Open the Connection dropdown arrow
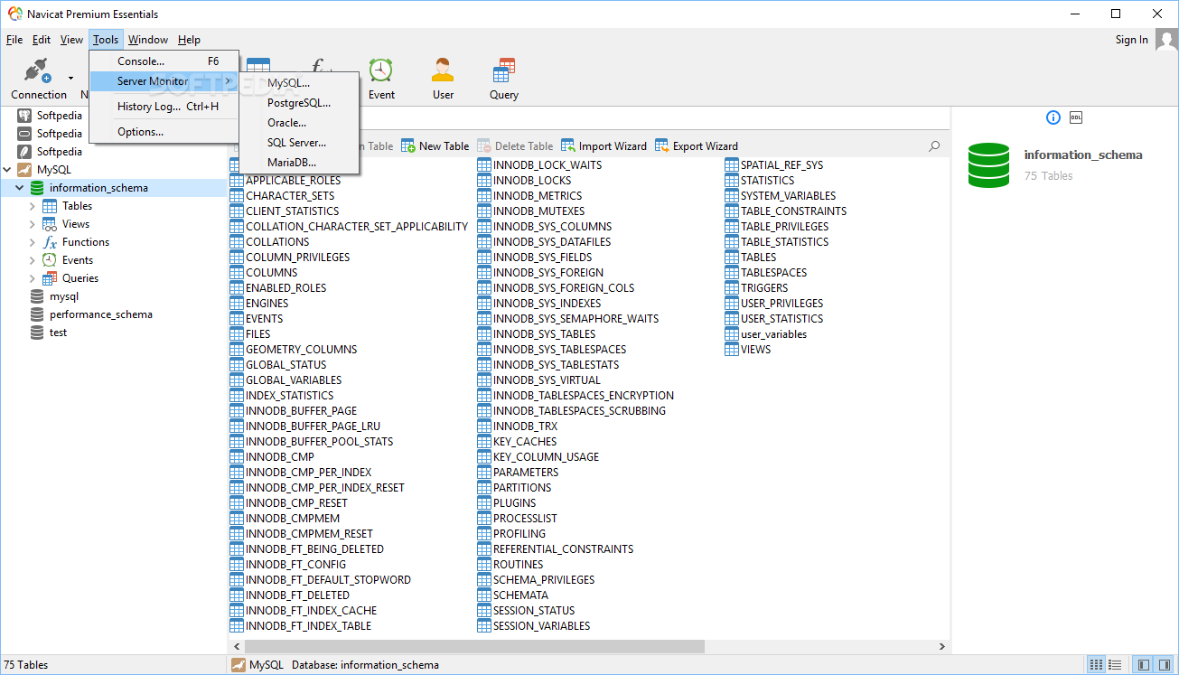This screenshot has width=1179, height=675. point(70,78)
